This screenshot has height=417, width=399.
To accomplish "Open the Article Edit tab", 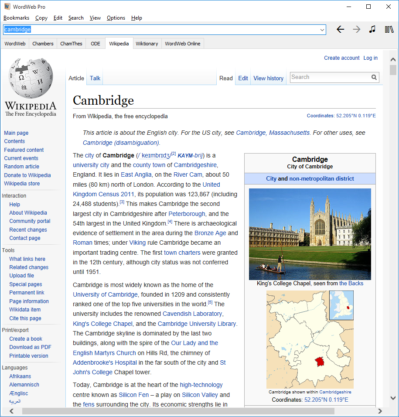I will click(243, 78).
